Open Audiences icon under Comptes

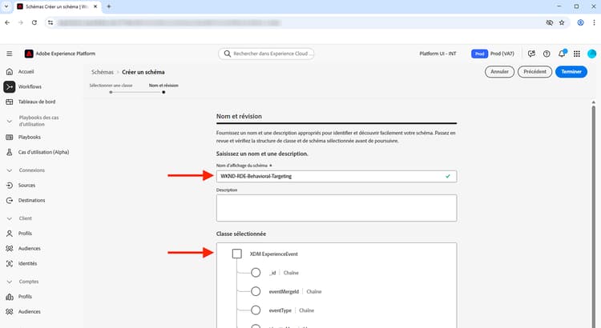pos(10,311)
